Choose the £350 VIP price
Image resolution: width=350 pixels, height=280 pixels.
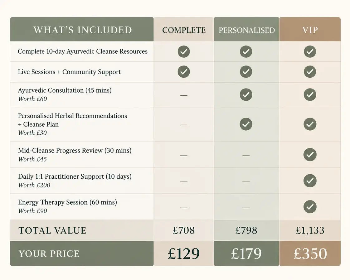pos(310,253)
